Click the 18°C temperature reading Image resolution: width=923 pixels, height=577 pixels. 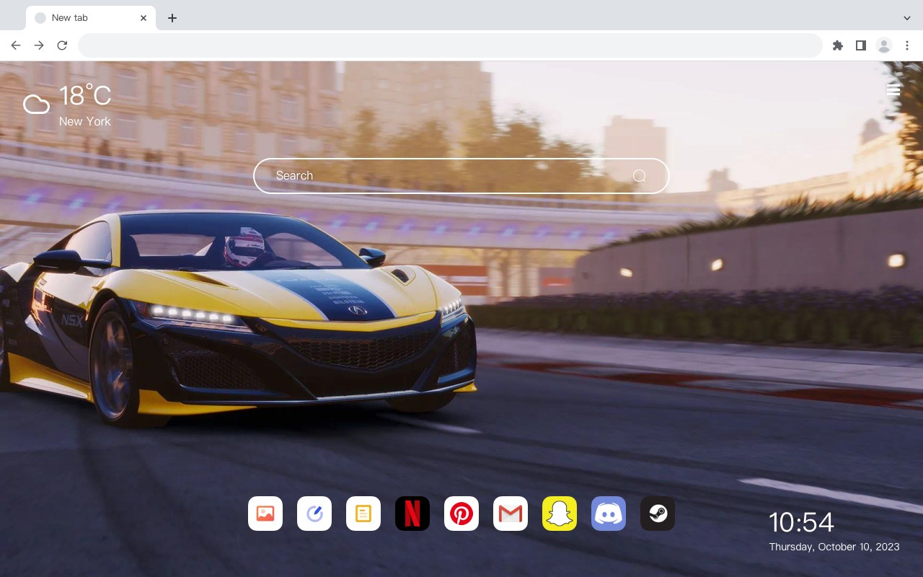[x=85, y=96]
